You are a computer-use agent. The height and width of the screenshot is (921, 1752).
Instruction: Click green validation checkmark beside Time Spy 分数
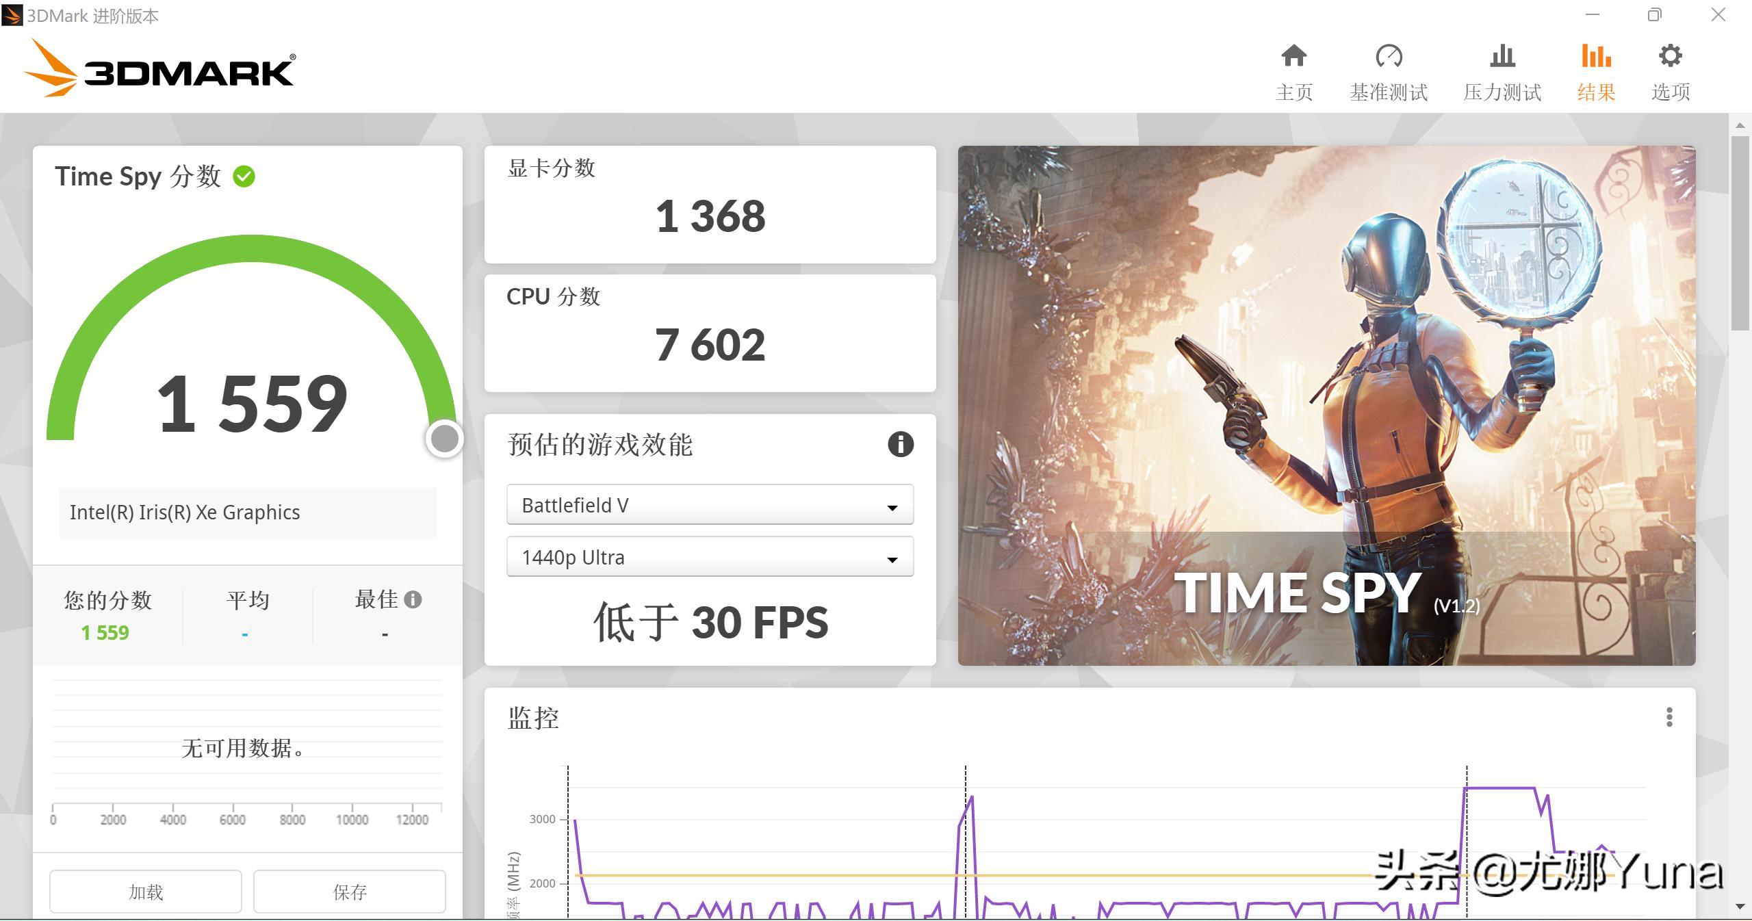(244, 177)
